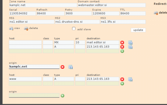Screen dimensions: 167x105
Task: Click the Serial field 1193534092
Action: click(23, 14)
